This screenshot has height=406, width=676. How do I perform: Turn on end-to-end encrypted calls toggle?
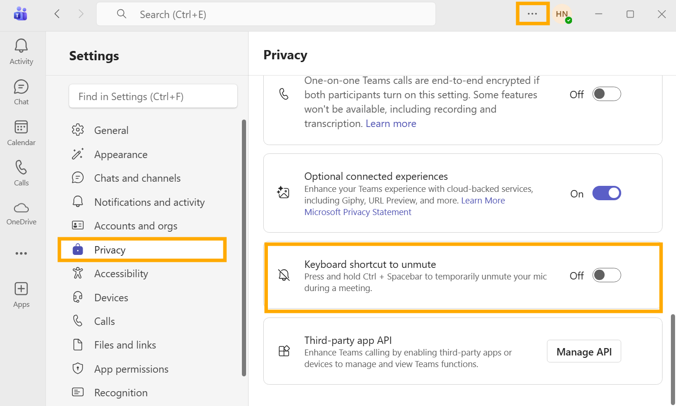(606, 94)
